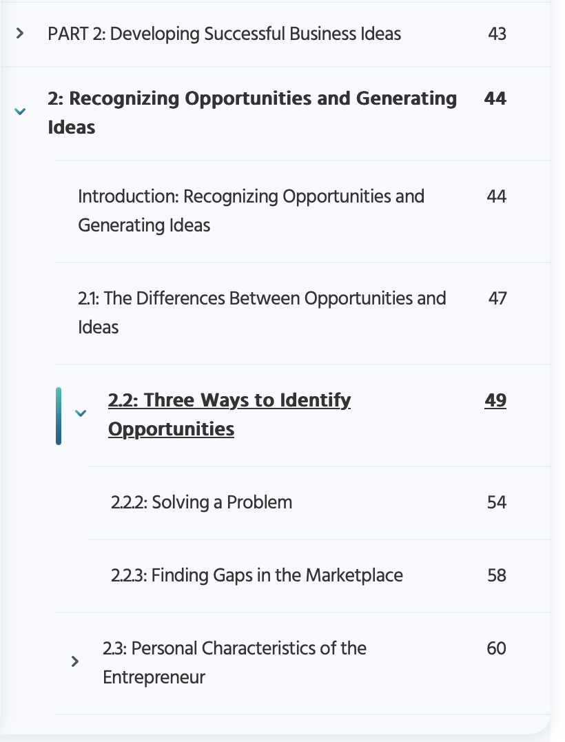The width and height of the screenshot is (565, 742).
Task: Select 2.2: Three Ways to Identify Opportunities
Action: click(229, 413)
